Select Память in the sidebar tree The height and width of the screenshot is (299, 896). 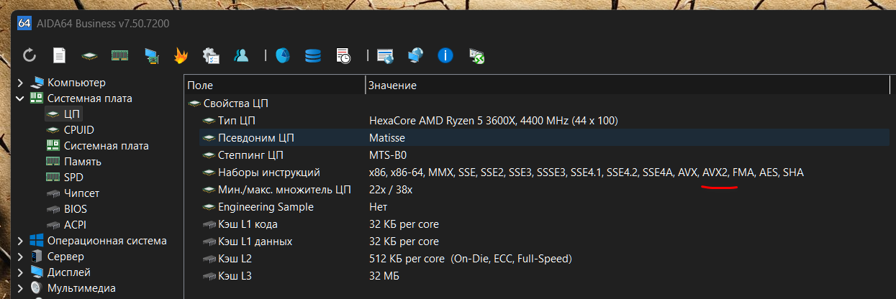[x=82, y=162]
